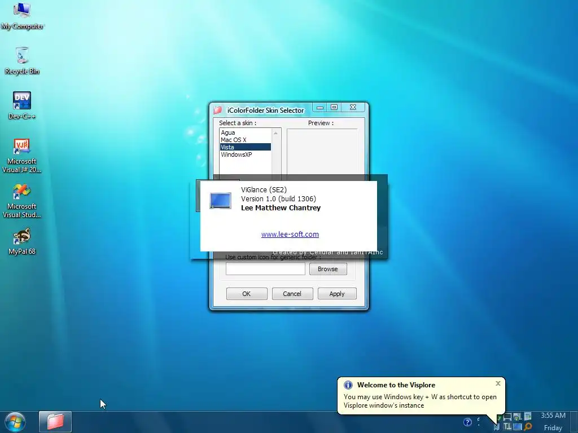The width and height of the screenshot is (578, 433).
Task: Expand hidden tray icons arrow
Action: pyautogui.click(x=479, y=422)
